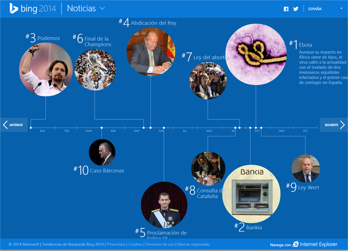Select #6 Final de la Champions label

(92, 40)
